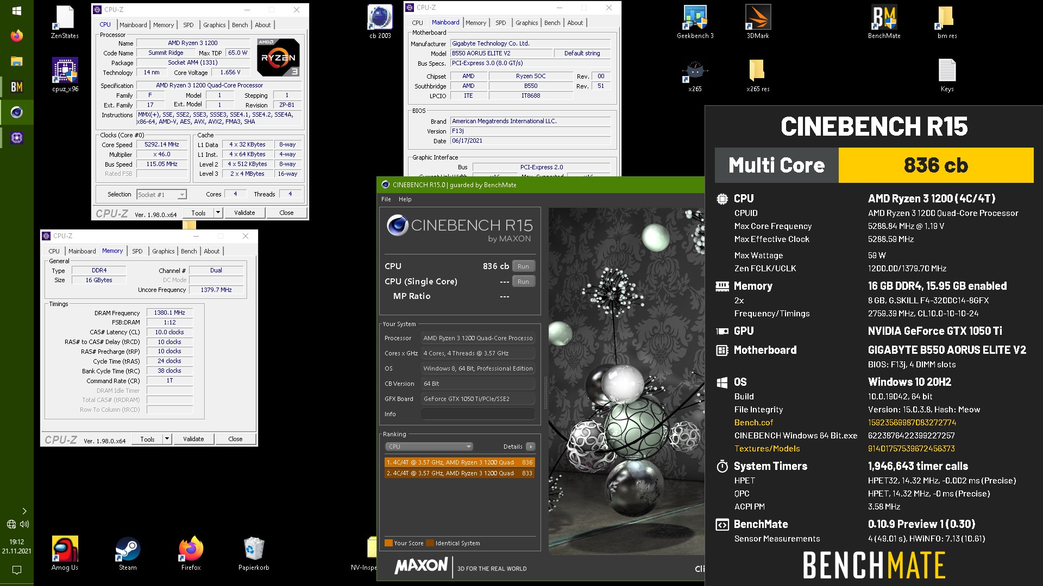Launch cb 2003 desktop shortcut
Image resolution: width=1043 pixels, height=586 pixels.
coord(380,22)
